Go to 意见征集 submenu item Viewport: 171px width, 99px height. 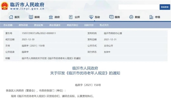(x=38, y=25)
